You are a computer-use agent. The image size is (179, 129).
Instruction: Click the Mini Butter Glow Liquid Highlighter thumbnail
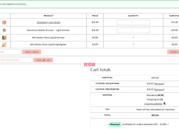pyautogui.click(x=4, y=45)
